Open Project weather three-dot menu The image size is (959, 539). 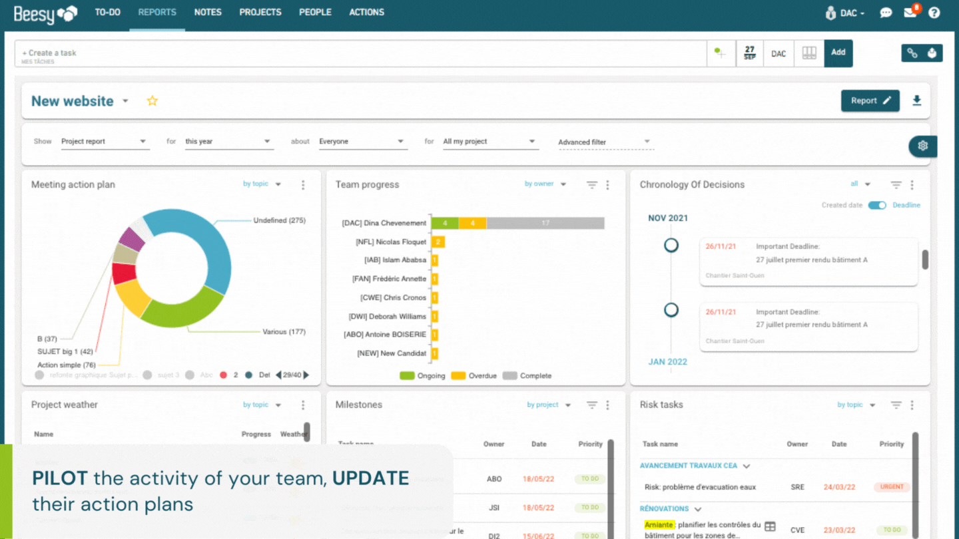(303, 405)
